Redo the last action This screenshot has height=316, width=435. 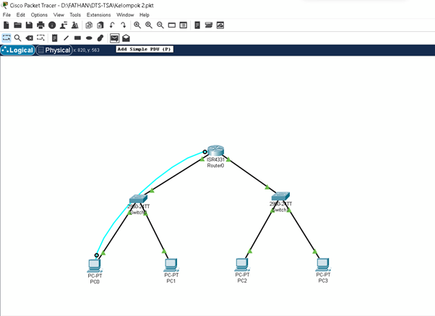tap(123, 25)
